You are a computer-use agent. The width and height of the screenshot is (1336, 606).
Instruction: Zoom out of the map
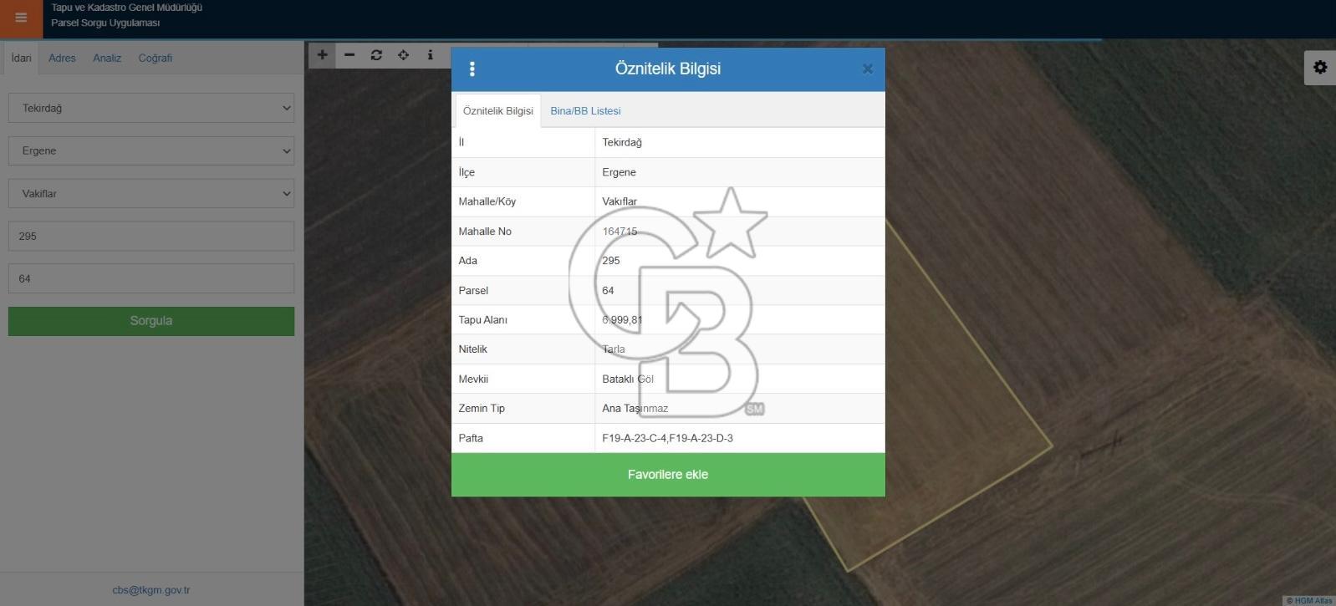[x=349, y=55]
